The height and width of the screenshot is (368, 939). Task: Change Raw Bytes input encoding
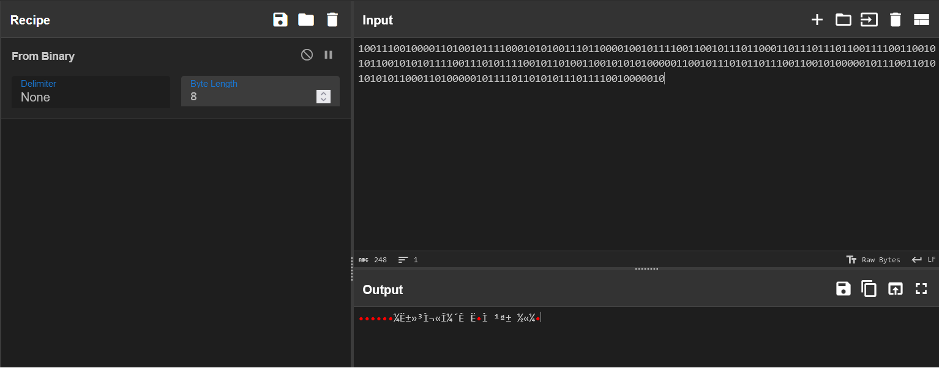click(874, 260)
